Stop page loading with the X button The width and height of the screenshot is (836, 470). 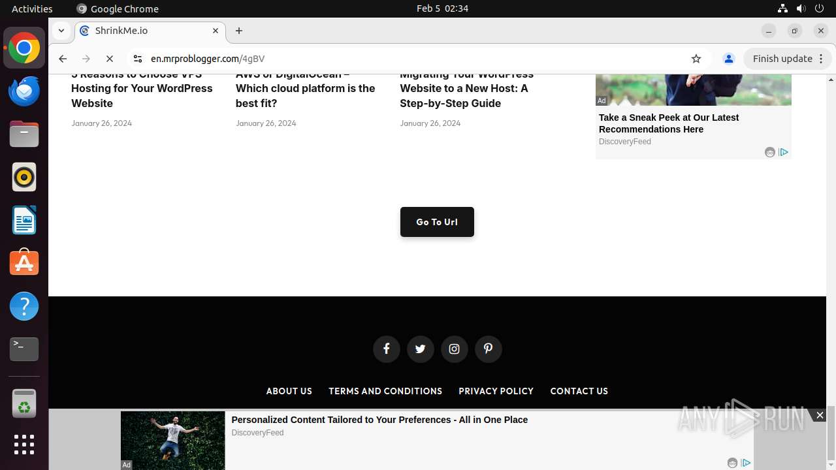click(110, 59)
